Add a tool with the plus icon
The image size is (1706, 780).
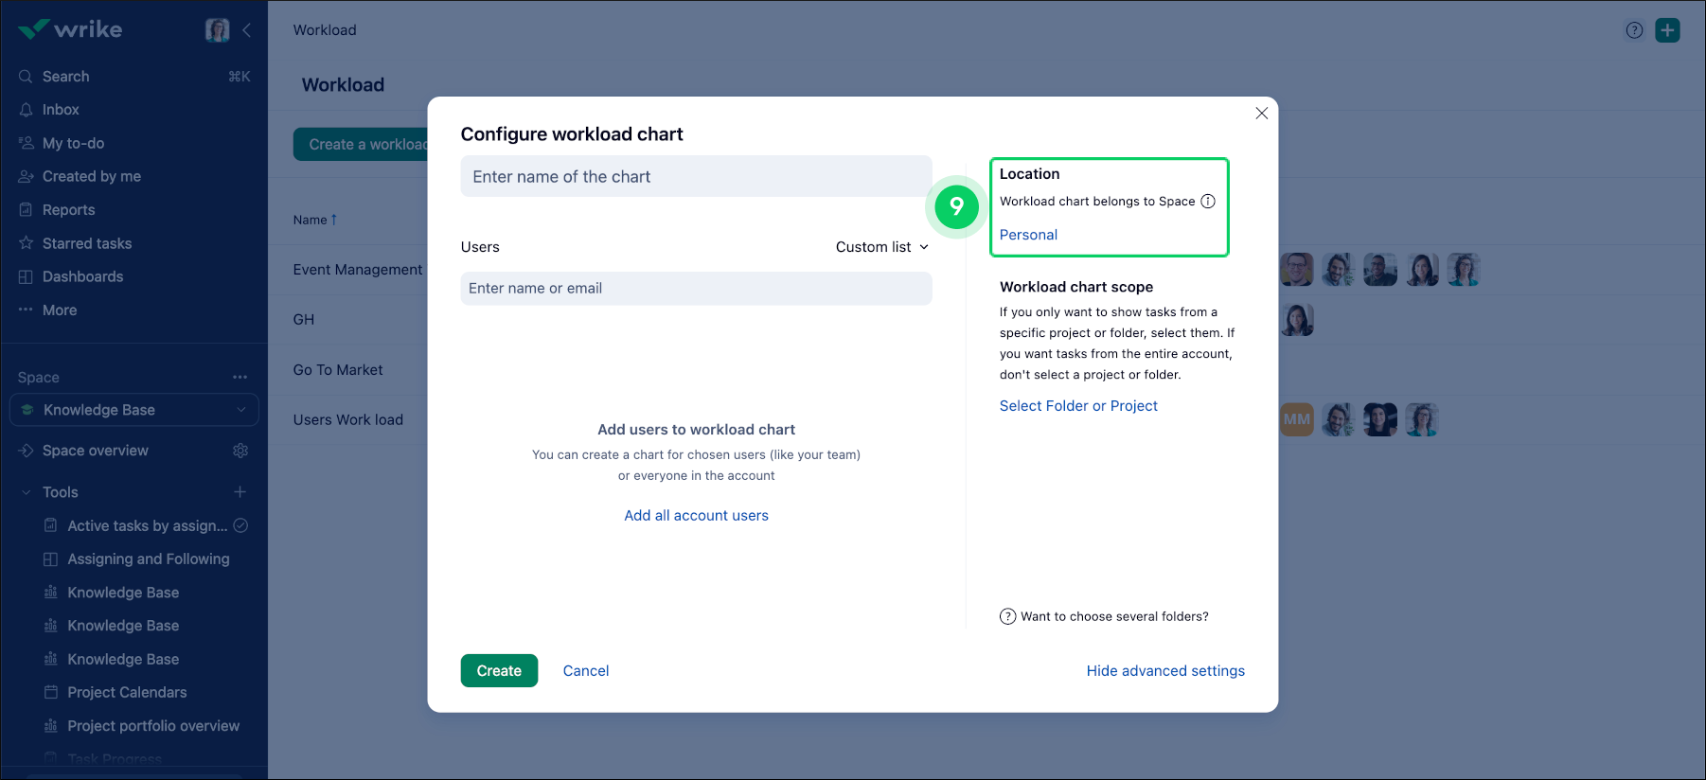pos(240,492)
